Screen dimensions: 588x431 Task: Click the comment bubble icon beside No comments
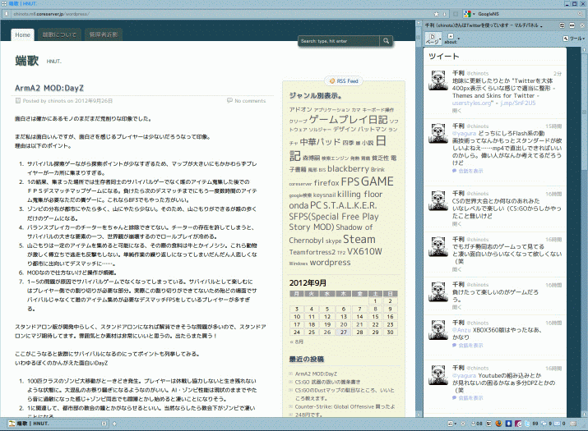[229, 100]
